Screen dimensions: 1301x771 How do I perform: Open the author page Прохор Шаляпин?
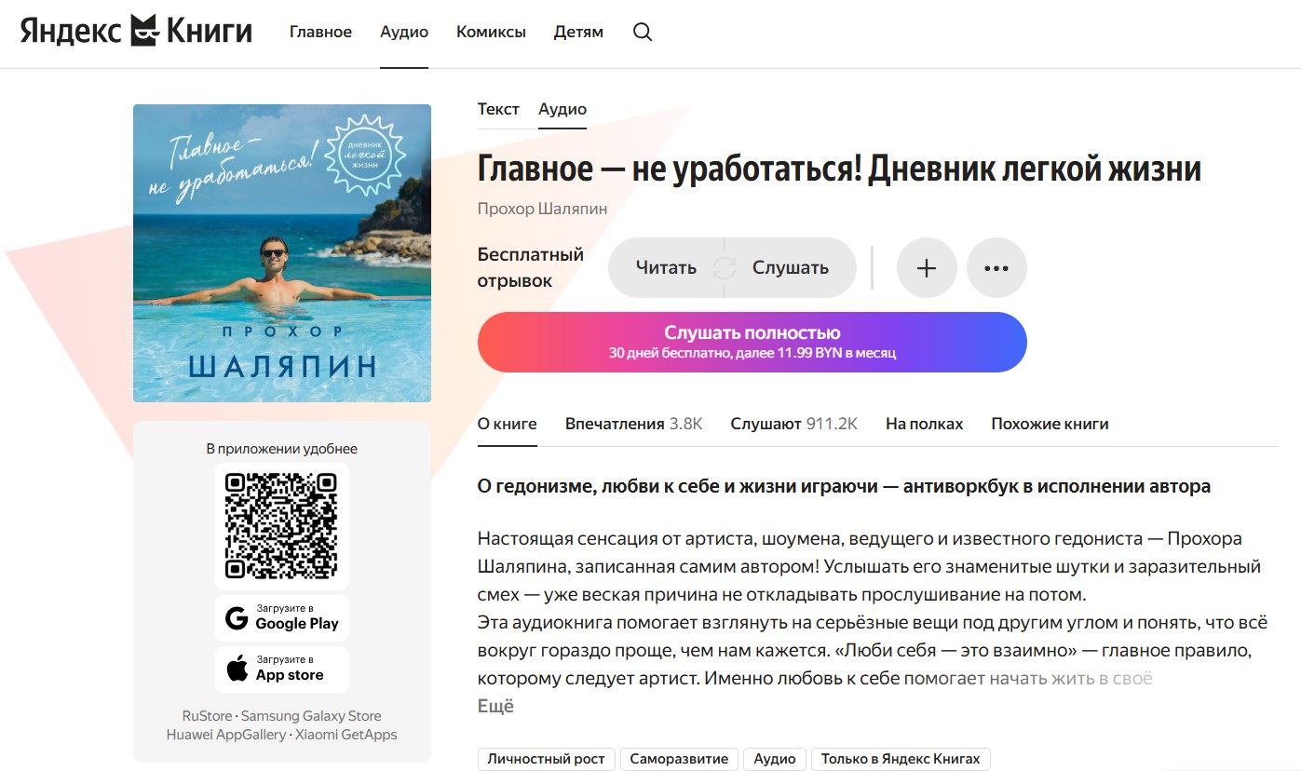tap(542, 208)
